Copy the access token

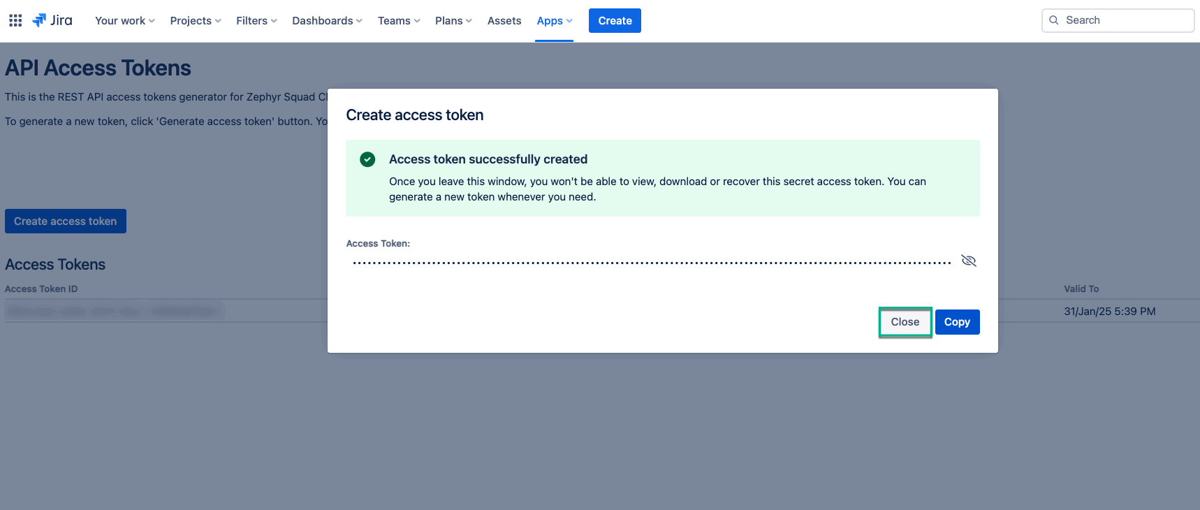click(x=957, y=322)
